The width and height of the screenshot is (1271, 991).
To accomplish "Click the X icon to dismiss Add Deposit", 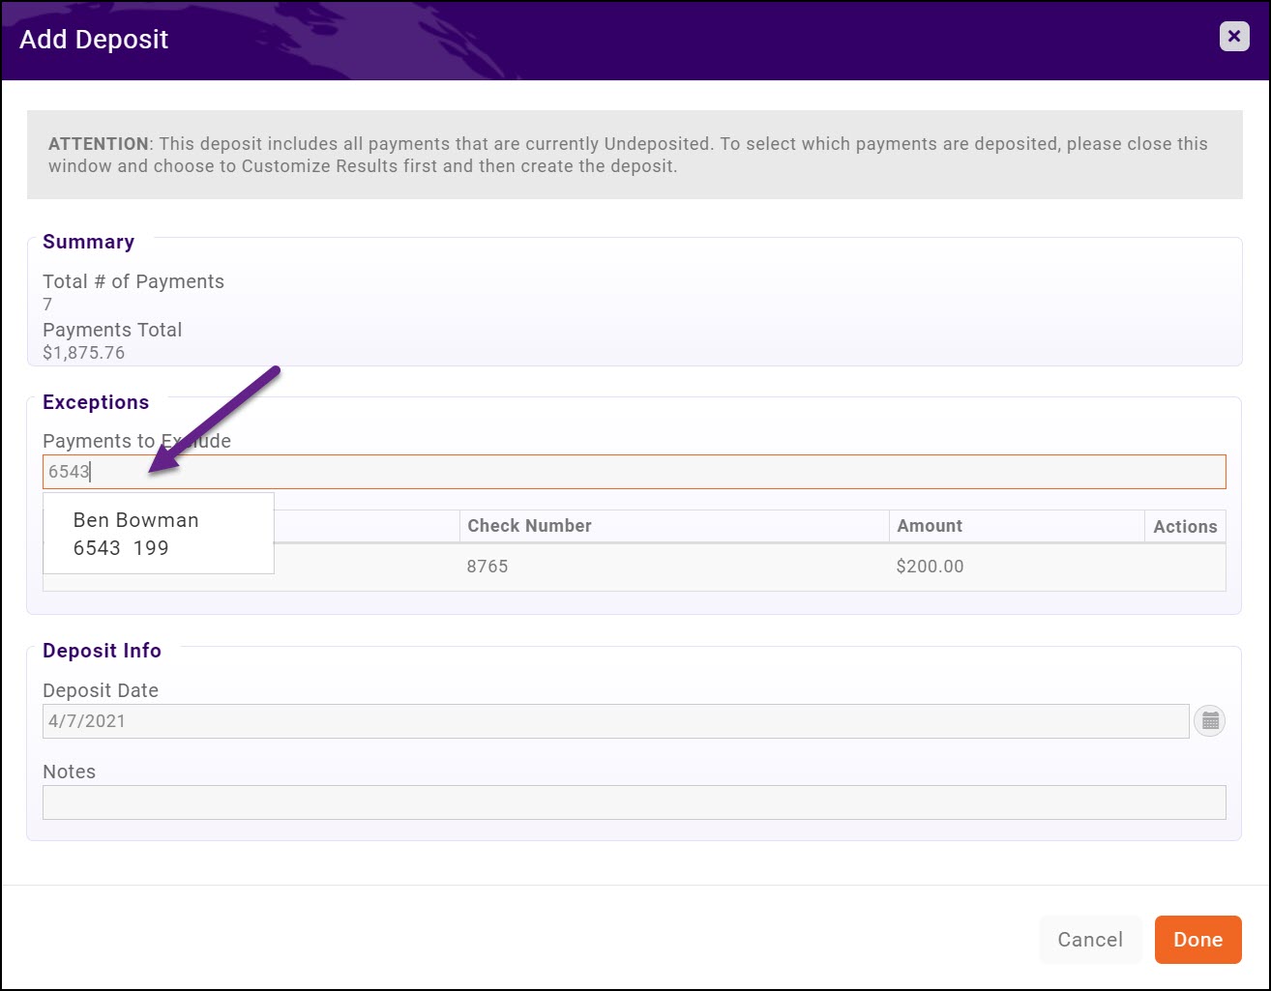I will [x=1233, y=36].
